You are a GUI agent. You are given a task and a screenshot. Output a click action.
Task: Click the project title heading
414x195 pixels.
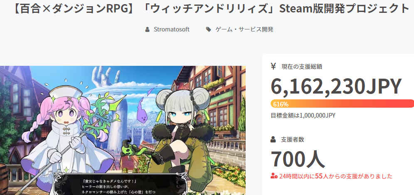211,9
